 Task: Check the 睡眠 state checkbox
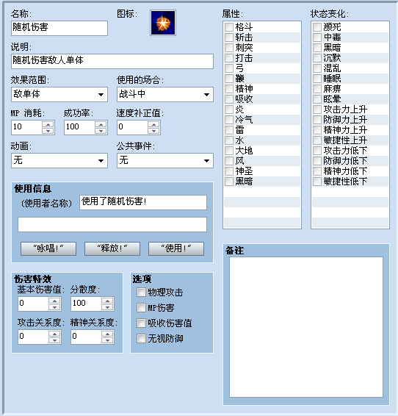pos(317,79)
